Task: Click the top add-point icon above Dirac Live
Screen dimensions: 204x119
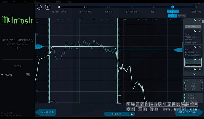Action: click(200, 20)
